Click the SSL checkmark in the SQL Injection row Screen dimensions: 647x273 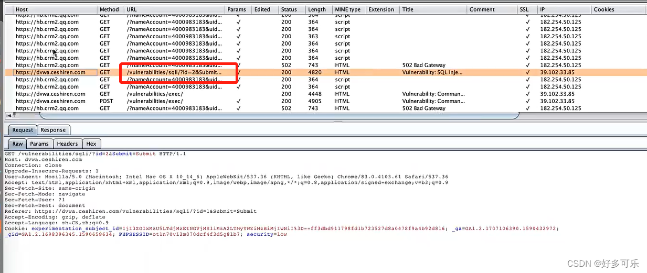click(527, 72)
